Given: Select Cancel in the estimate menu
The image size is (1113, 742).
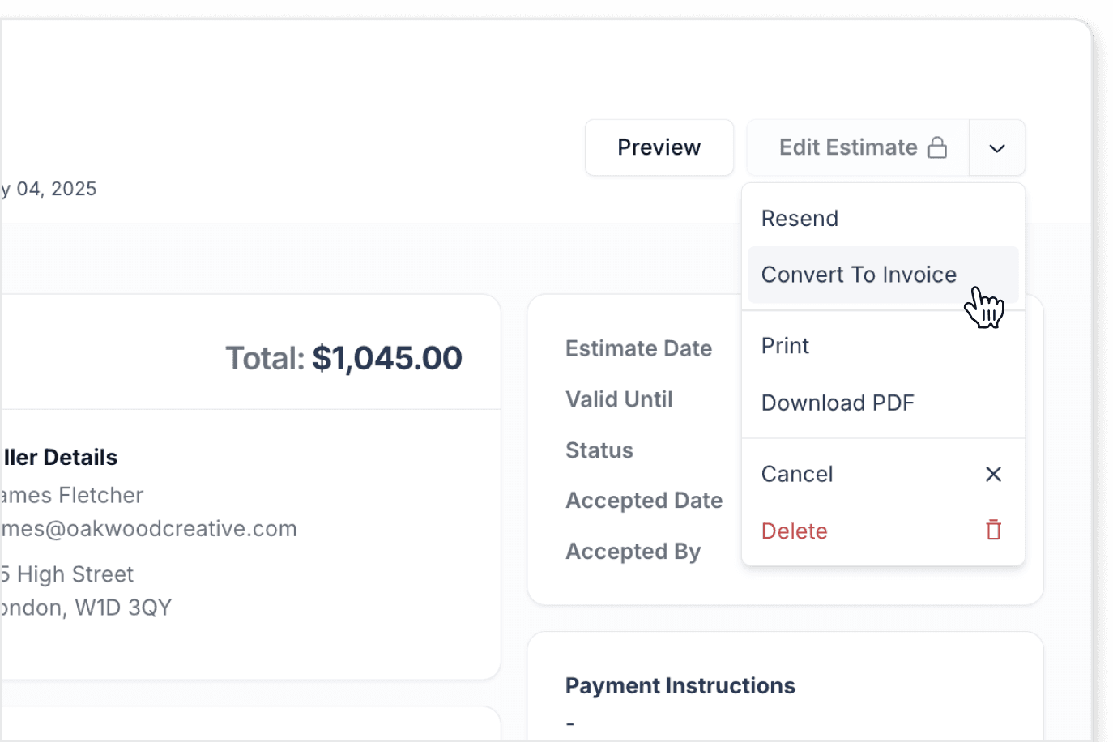Looking at the screenshot, I should pos(883,474).
